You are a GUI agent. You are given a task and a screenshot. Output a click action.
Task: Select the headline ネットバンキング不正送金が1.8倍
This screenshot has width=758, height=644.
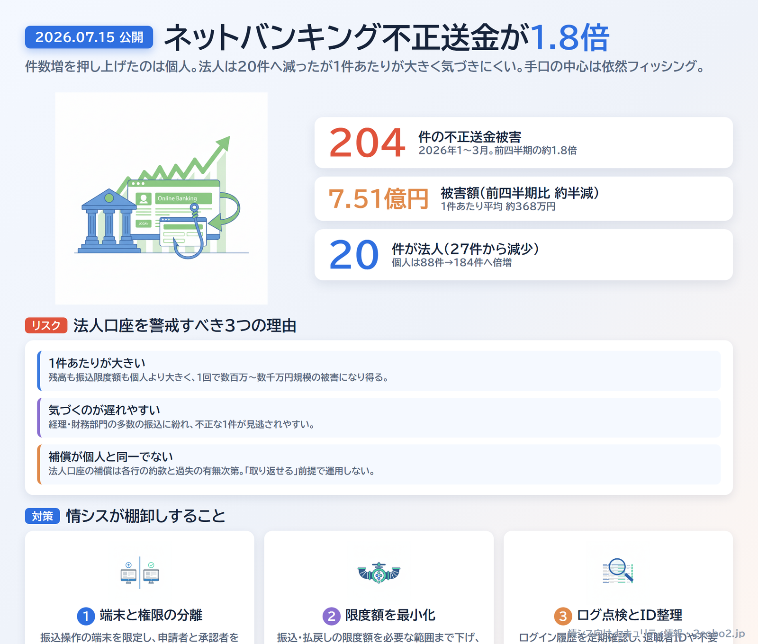[386, 37]
